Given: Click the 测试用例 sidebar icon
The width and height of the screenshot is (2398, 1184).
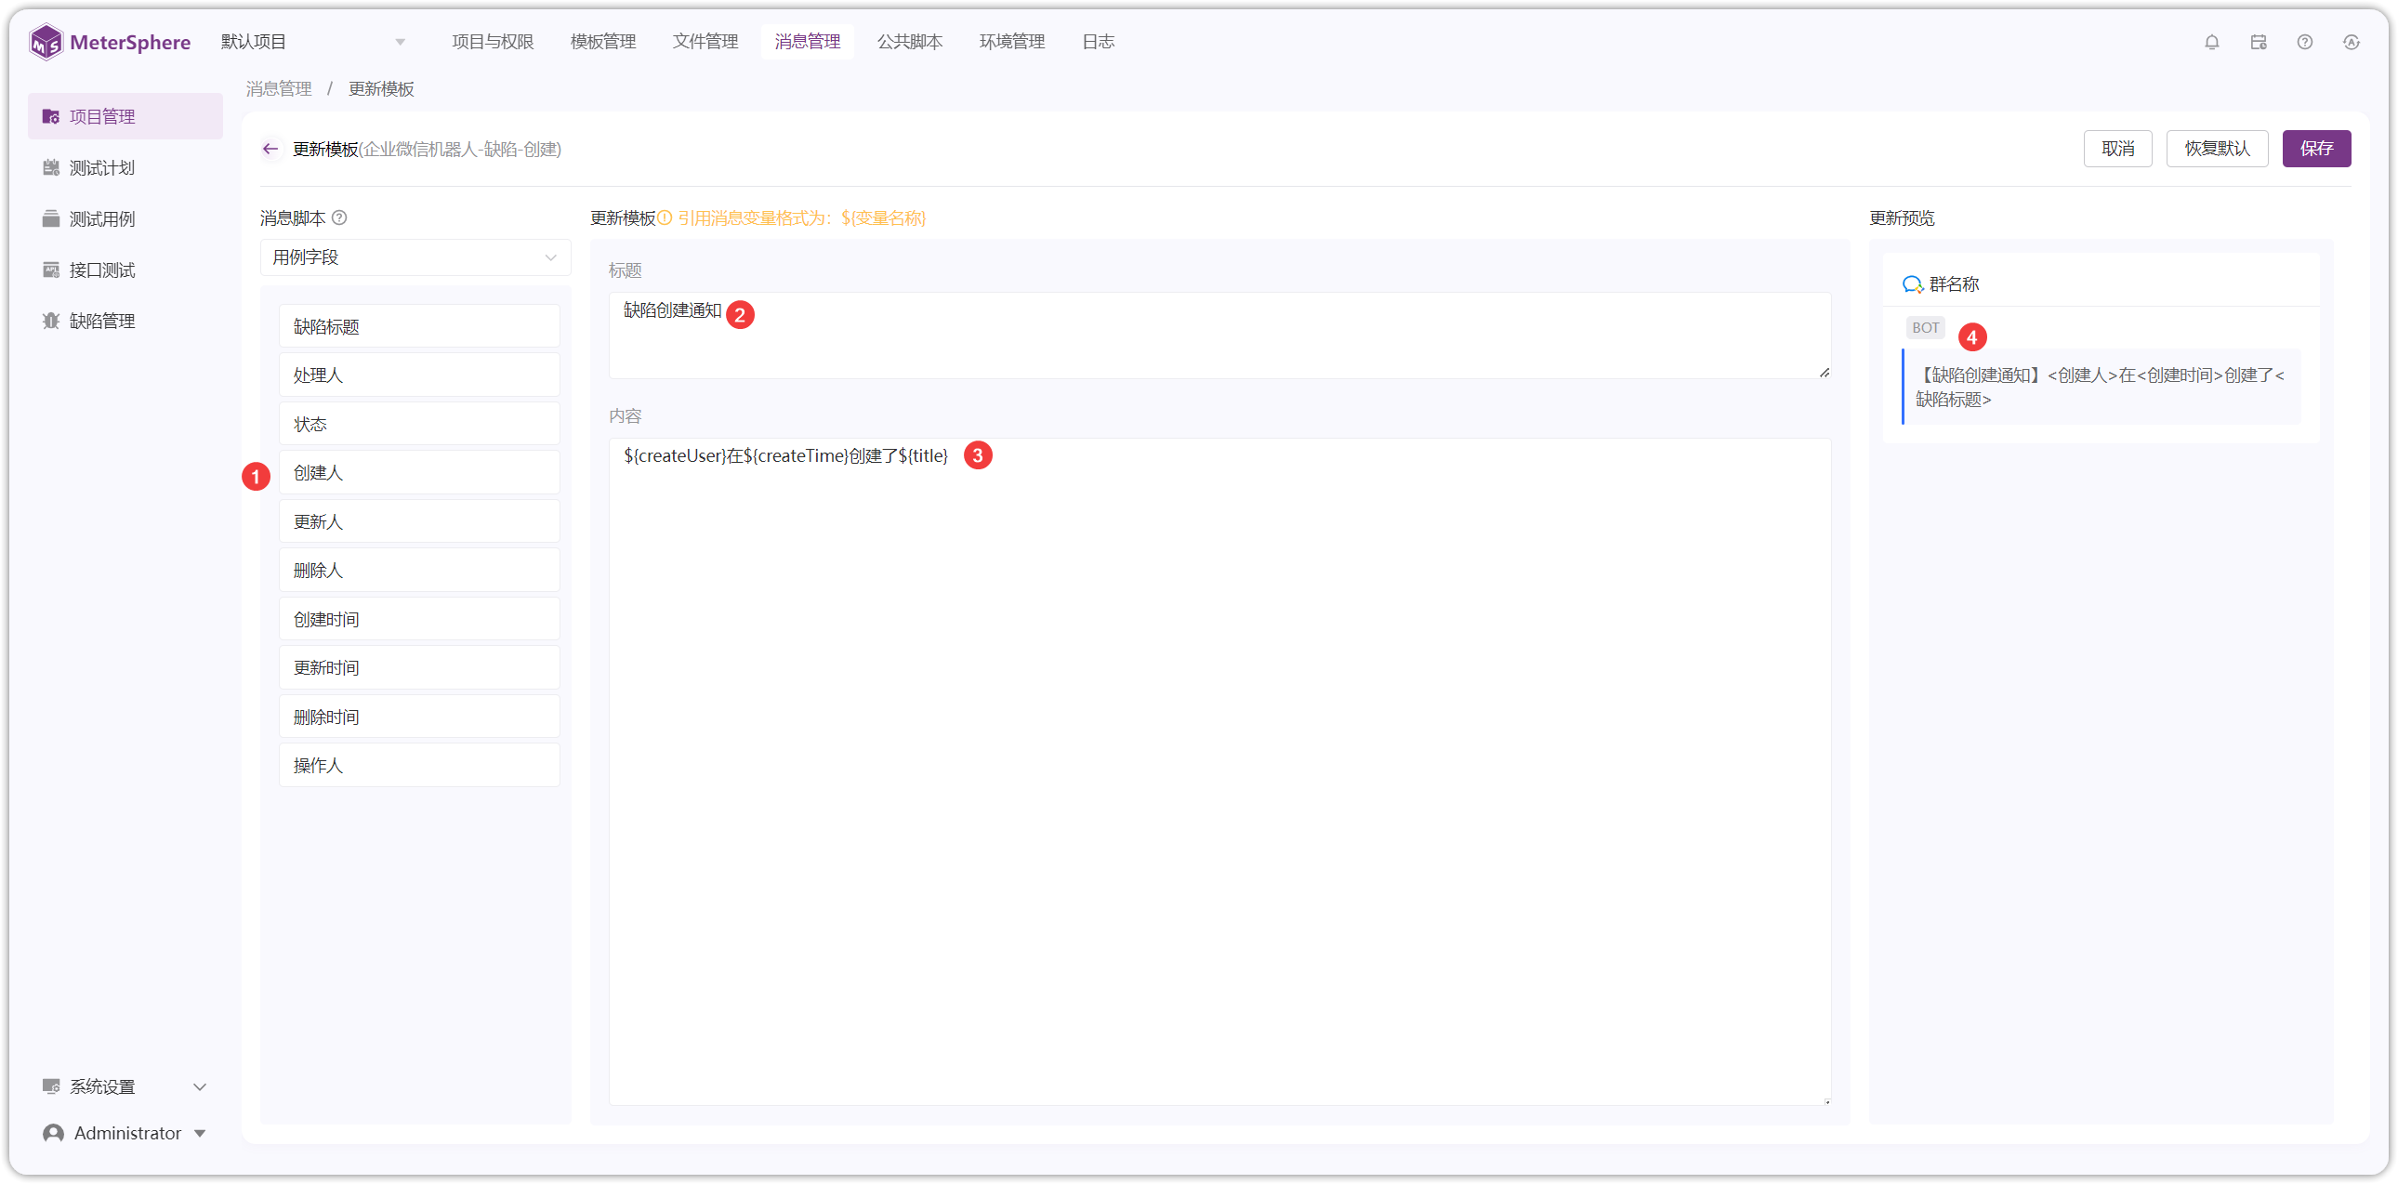Looking at the screenshot, I should (51, 218).
